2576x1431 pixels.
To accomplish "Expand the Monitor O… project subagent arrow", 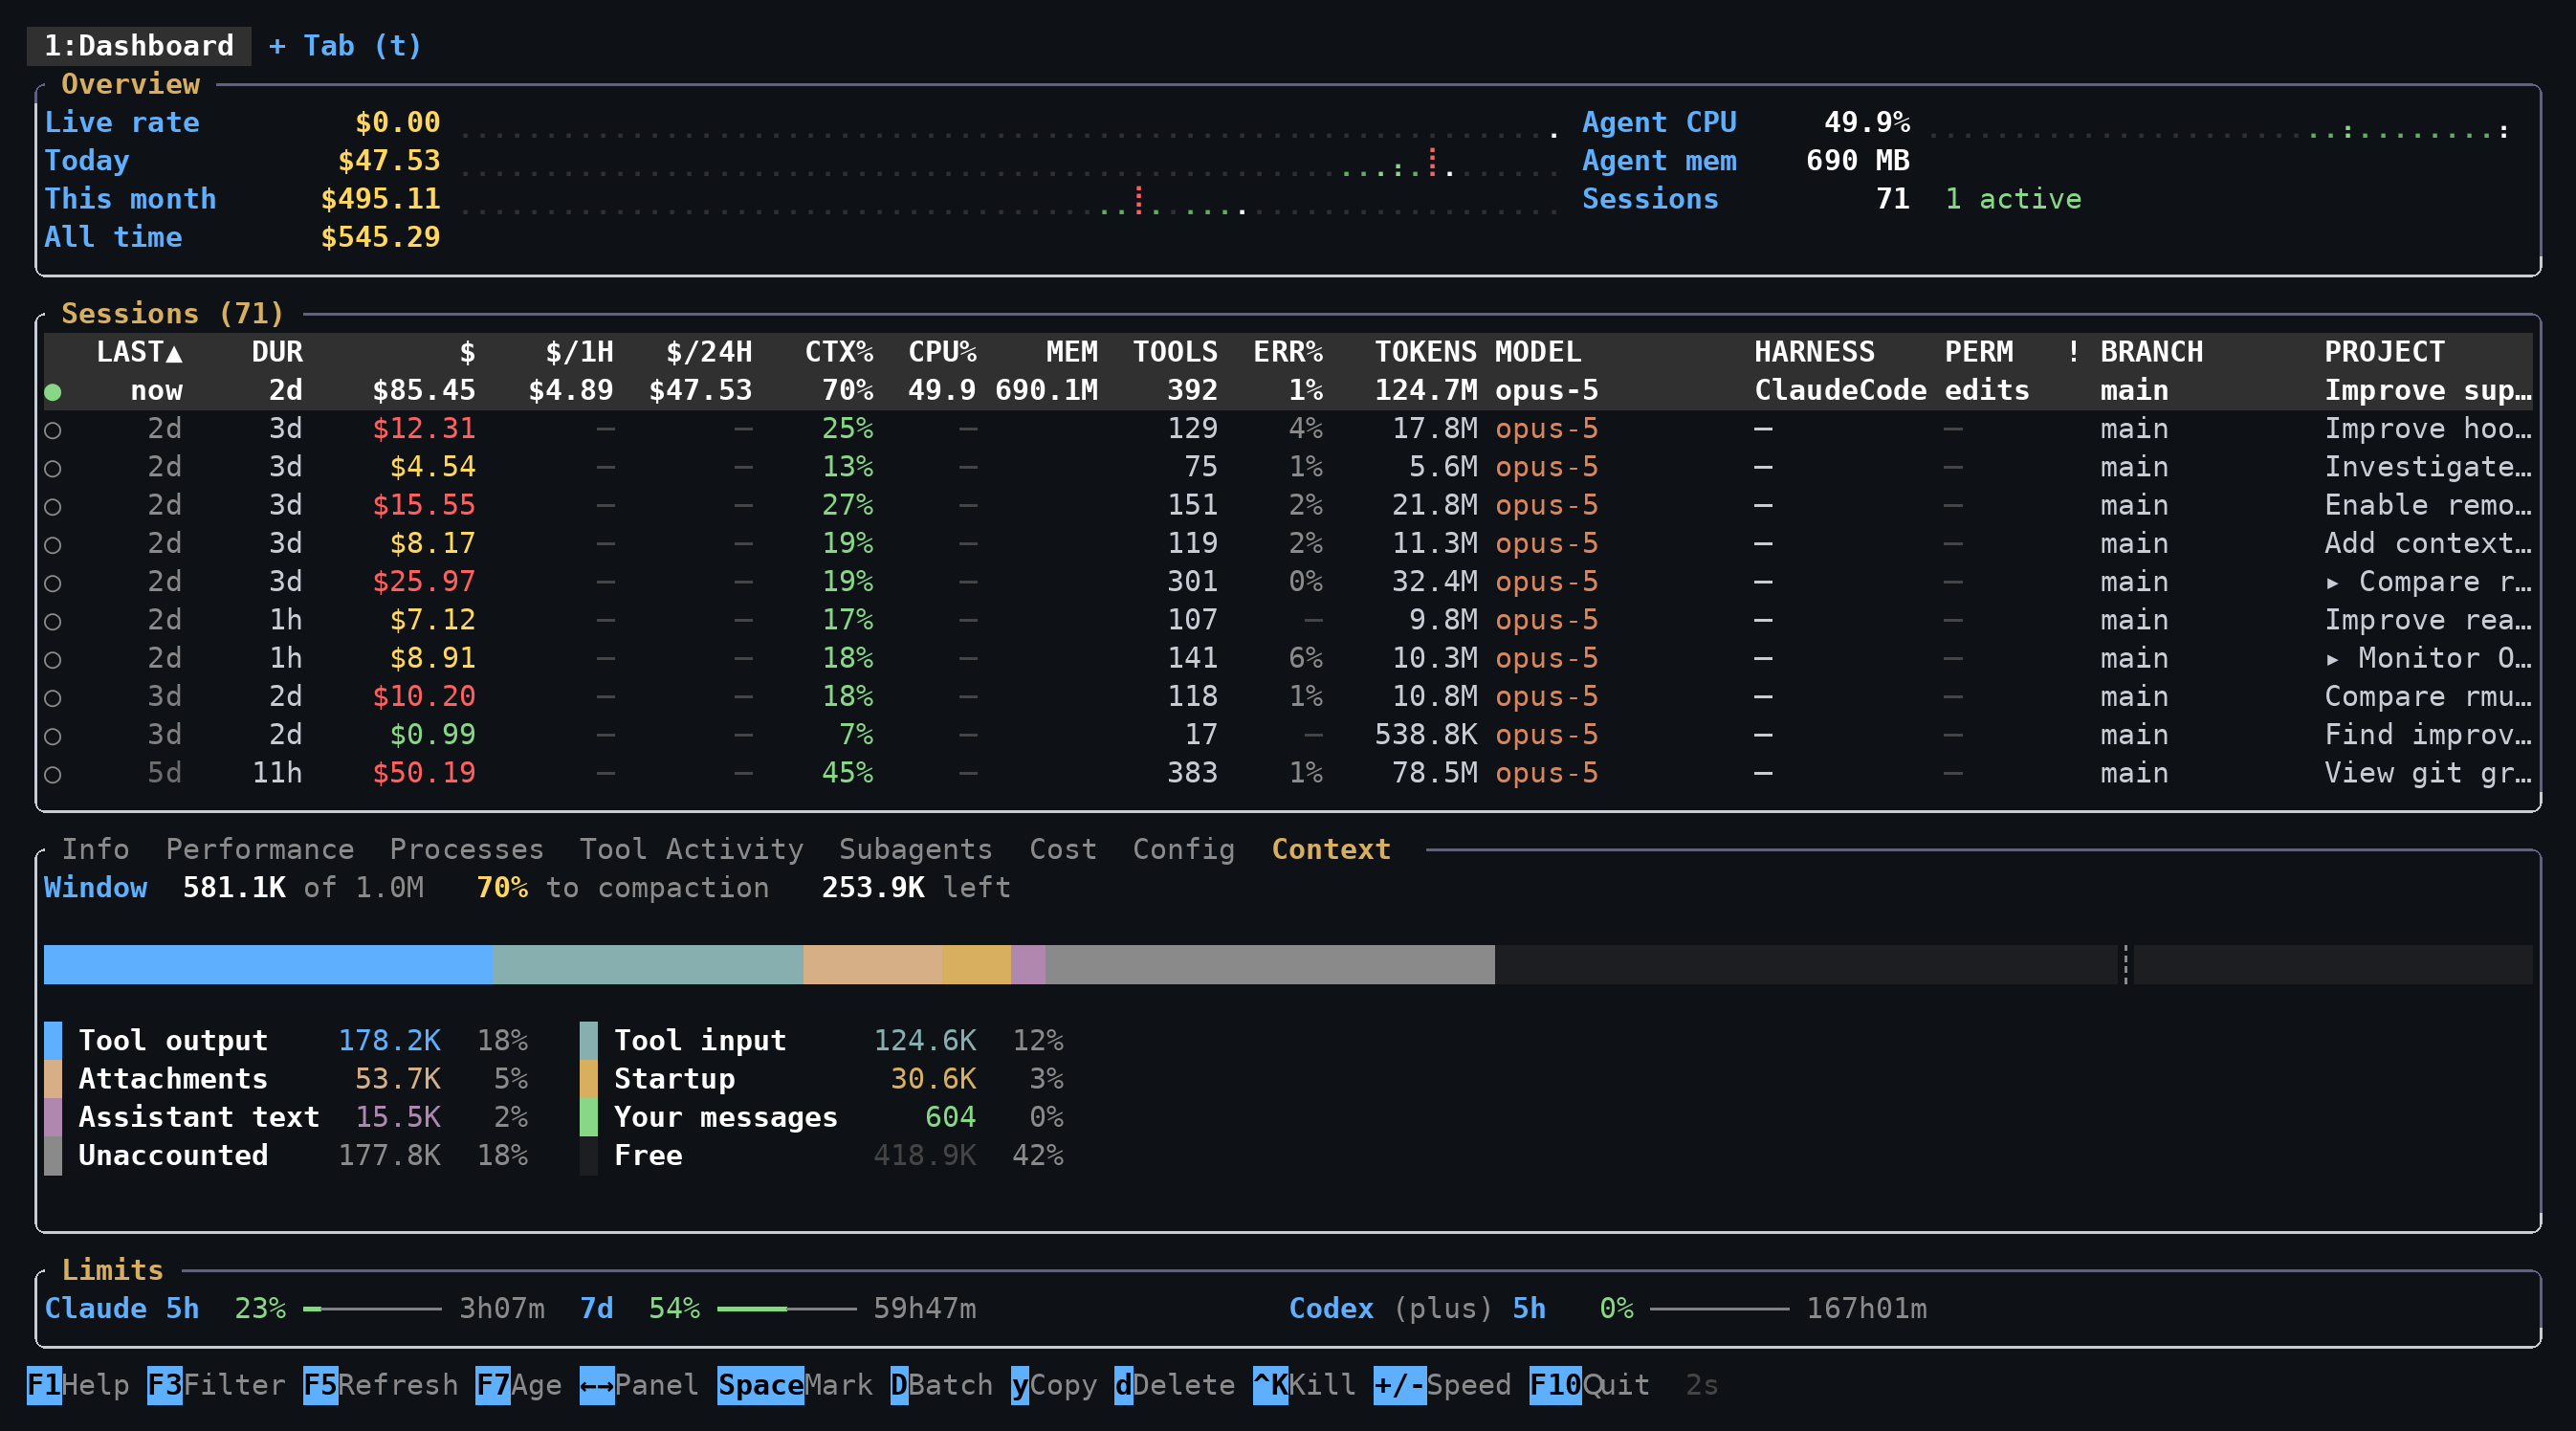I will [2332, 659].
